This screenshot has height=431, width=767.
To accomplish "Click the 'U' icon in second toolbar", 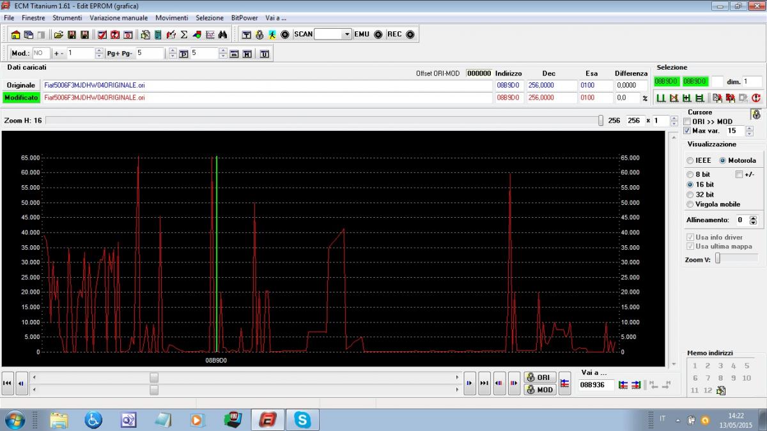I will (264, 54).
